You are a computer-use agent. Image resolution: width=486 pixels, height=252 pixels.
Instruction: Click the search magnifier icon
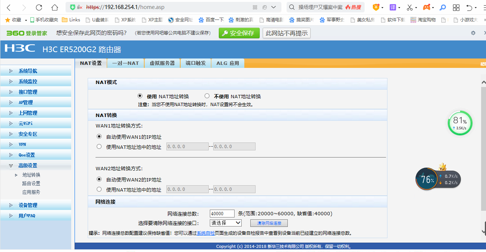(292, 7)
